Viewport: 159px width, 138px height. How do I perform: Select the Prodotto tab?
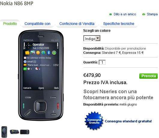(x=10, y=24)
